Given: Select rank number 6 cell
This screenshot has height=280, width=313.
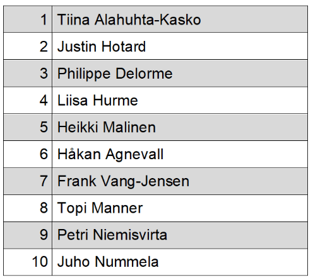Looking at the screenshot, I should (x=28, y=154).
